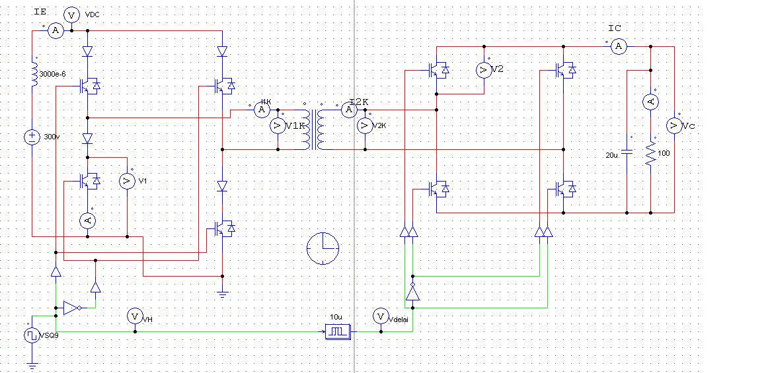Select the lower IGBT nearest the 20u capacitor
Screen dimensions: 764x373
(x=566, y=188)
